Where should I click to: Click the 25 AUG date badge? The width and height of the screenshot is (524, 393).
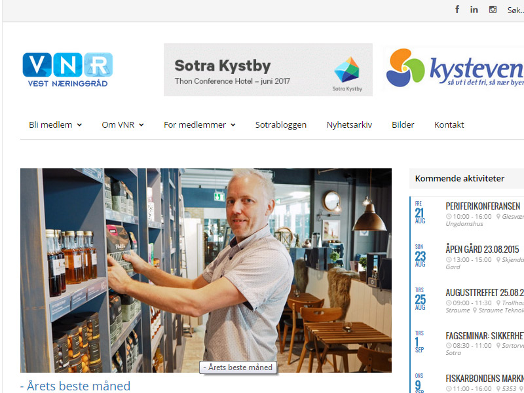tap(420, 299)
